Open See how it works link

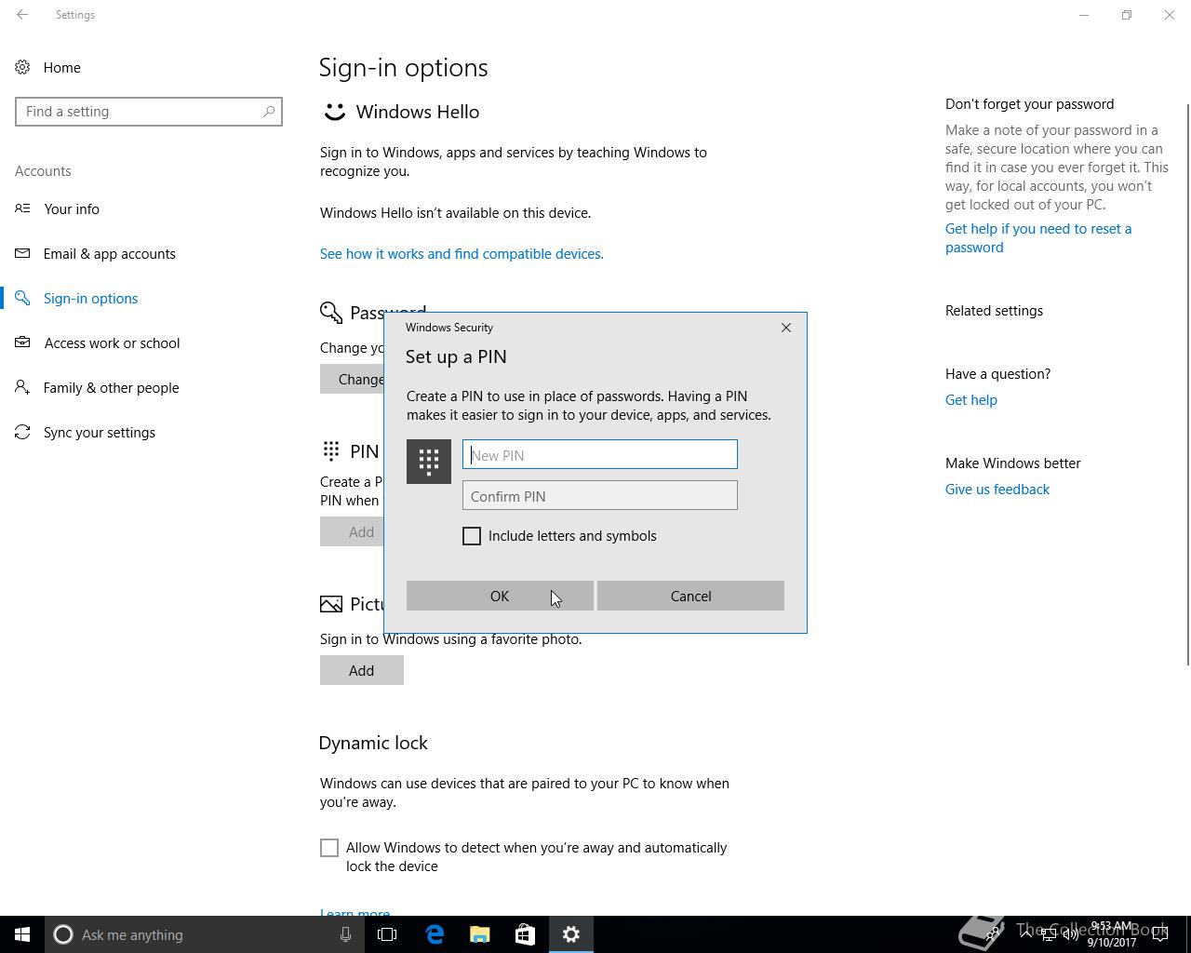click(462, 253)
